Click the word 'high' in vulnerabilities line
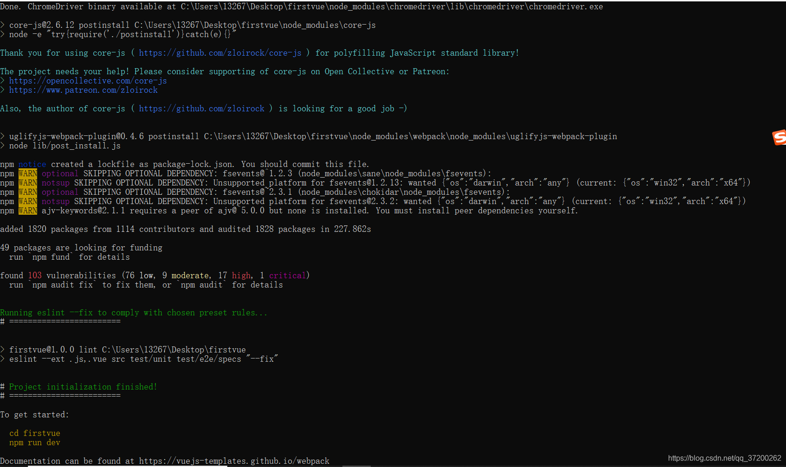This screenshot has height=467, width=786. tap(241, 275)
